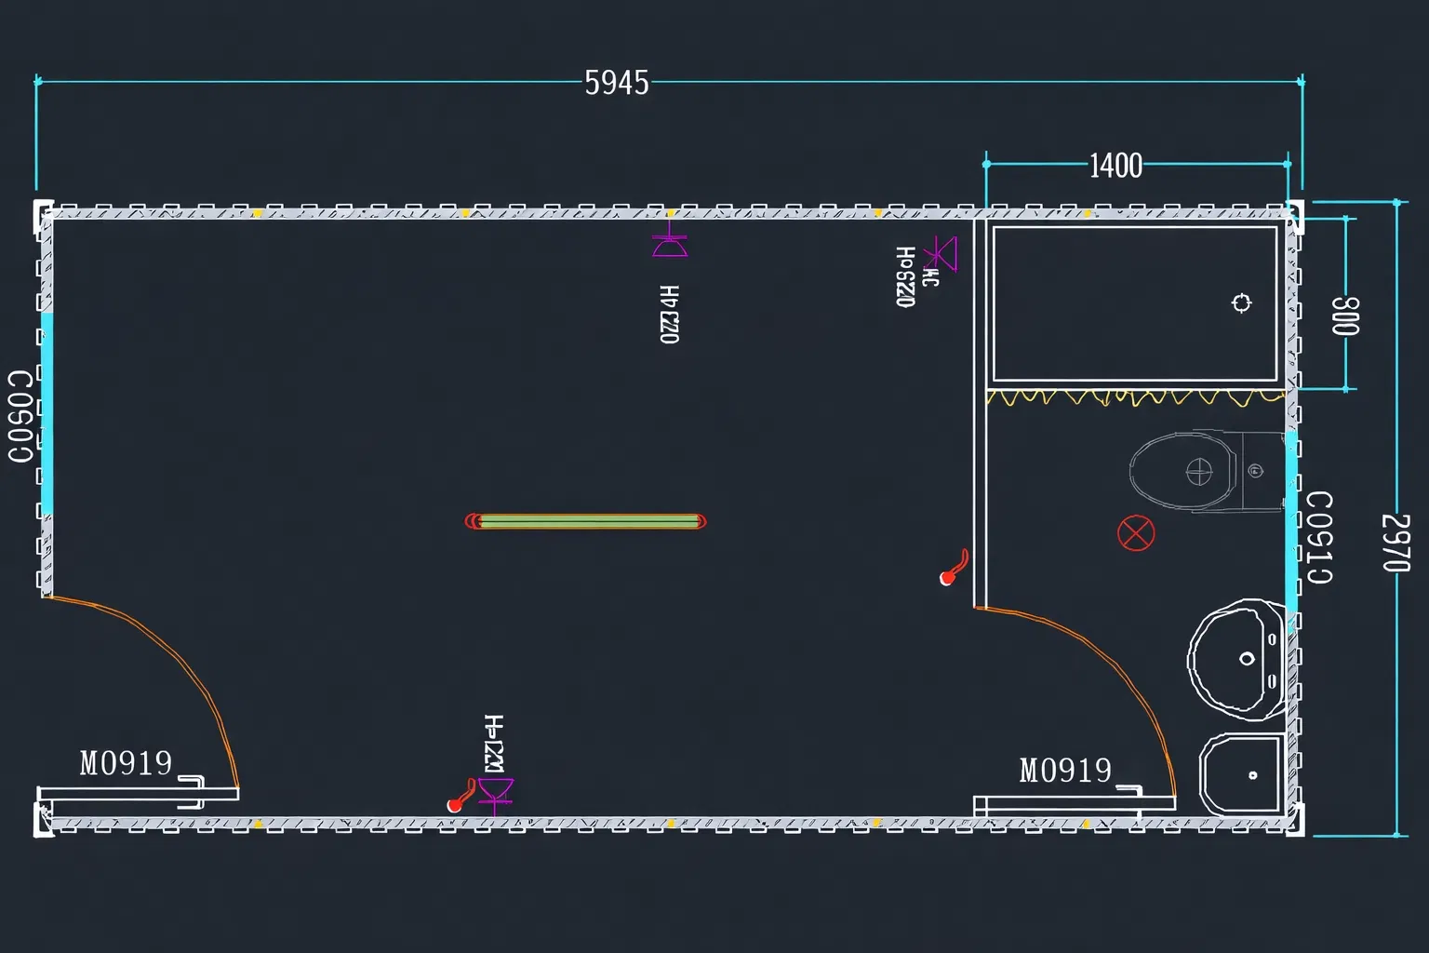The width and height of the screenshot is (1429, 953).
Task: Click the magenta socket symbol on bottom wall
Action: [495, 791]
